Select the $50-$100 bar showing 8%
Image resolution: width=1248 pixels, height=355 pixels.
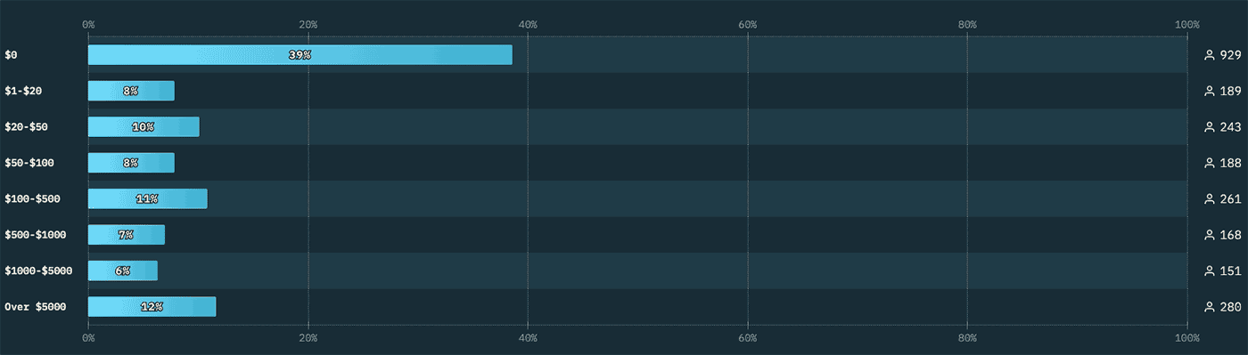coord(131,163)
